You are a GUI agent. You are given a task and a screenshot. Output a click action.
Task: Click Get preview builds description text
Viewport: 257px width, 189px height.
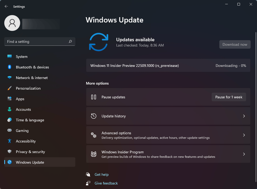pos(158,157)
